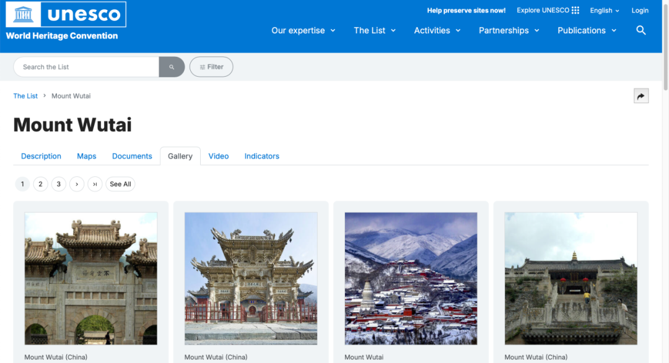Image resolution: width=669 pixels, height=363 pixels.
Task: Open the stone archway gate photo
Action: point(91,279)
